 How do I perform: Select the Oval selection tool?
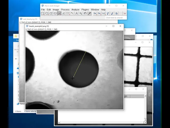[x=47, y=14]
